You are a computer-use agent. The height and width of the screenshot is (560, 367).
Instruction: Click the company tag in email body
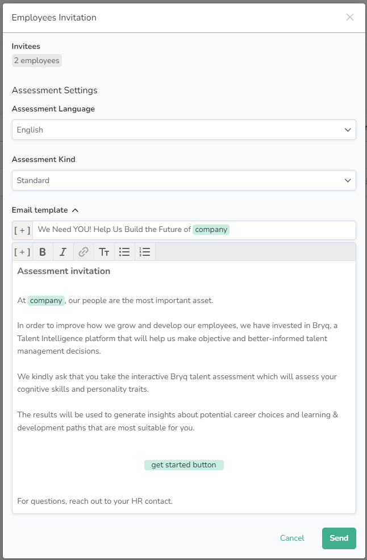pos(46,300)
